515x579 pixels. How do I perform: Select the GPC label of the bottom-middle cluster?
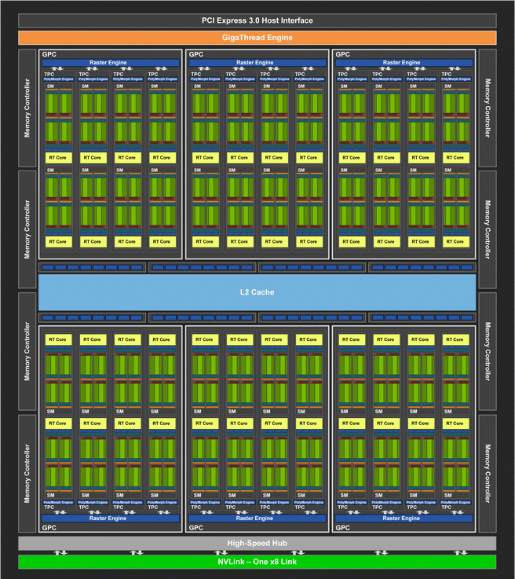[x=196, y=528]
